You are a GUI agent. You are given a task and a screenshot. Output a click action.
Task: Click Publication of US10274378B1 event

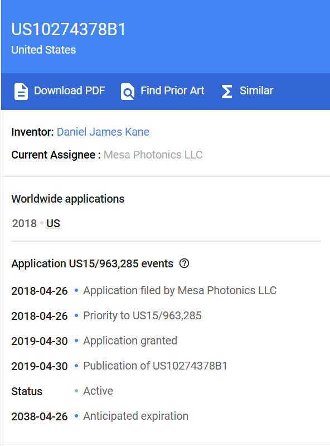click(x=155, y=366)
